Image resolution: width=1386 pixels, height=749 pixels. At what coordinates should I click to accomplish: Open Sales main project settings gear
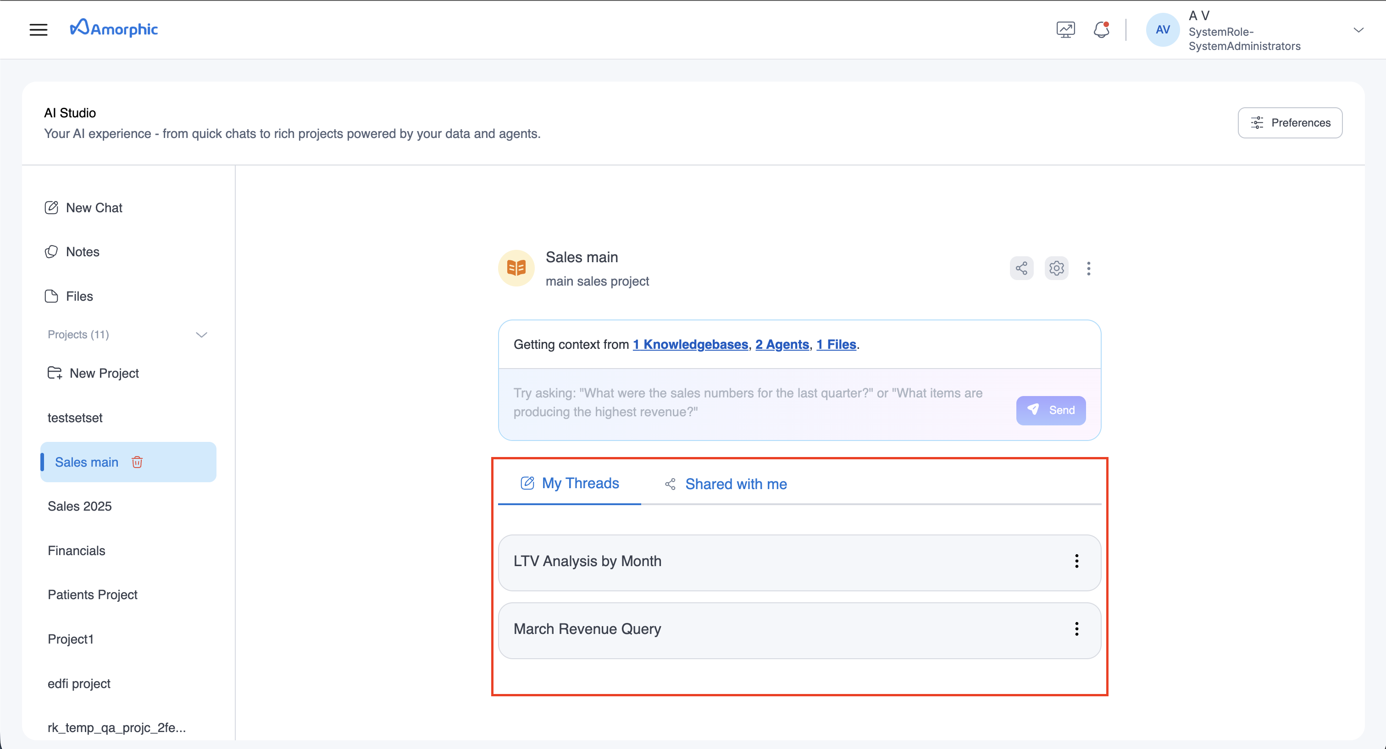[x=1056, y=268]
